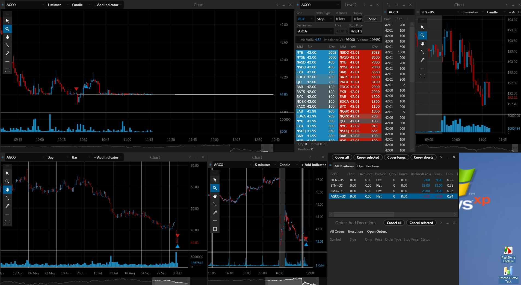Click the Cover selected button

[x=368, y=157]
